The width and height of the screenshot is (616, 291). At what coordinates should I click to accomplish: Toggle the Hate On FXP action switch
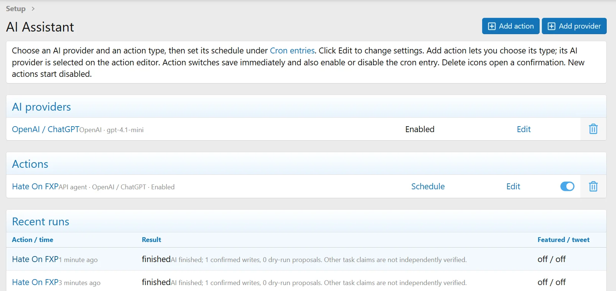[x=567, y=186]
